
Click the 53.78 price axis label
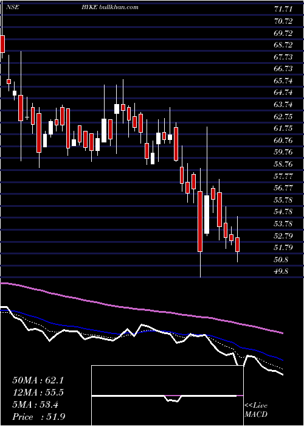[283, 223]
